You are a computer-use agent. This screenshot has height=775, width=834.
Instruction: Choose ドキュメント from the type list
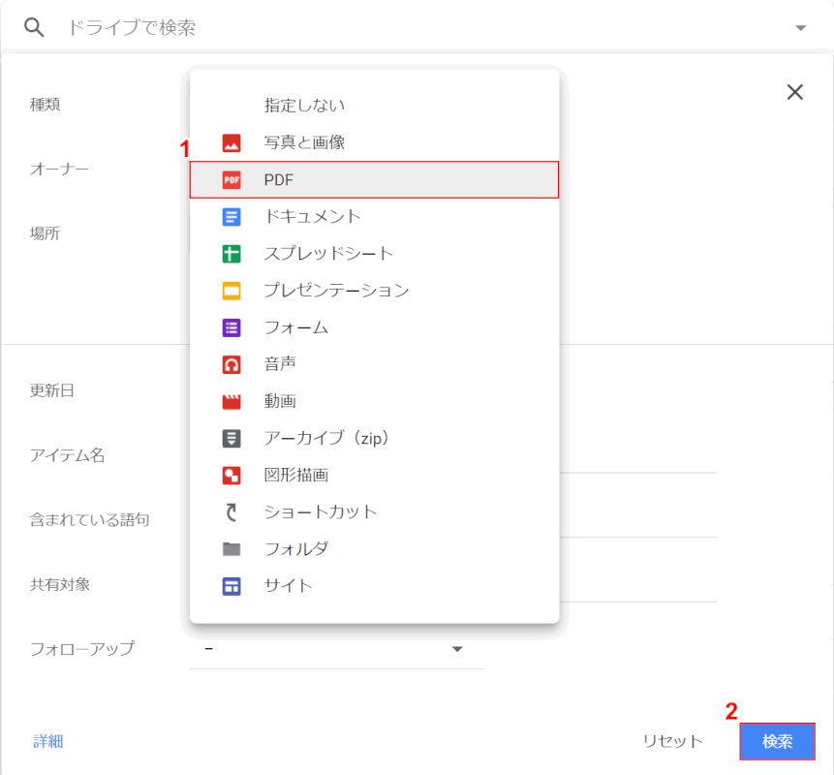(310, 216)
